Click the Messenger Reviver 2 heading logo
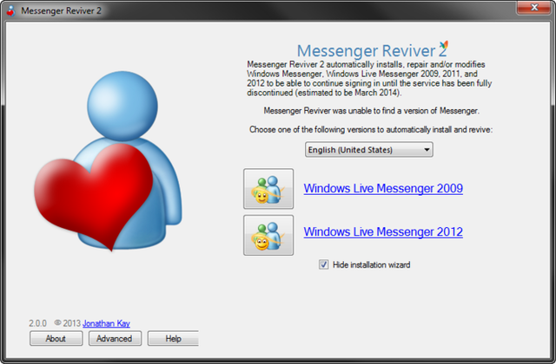 pyautogui.click(x=373, y=50)
